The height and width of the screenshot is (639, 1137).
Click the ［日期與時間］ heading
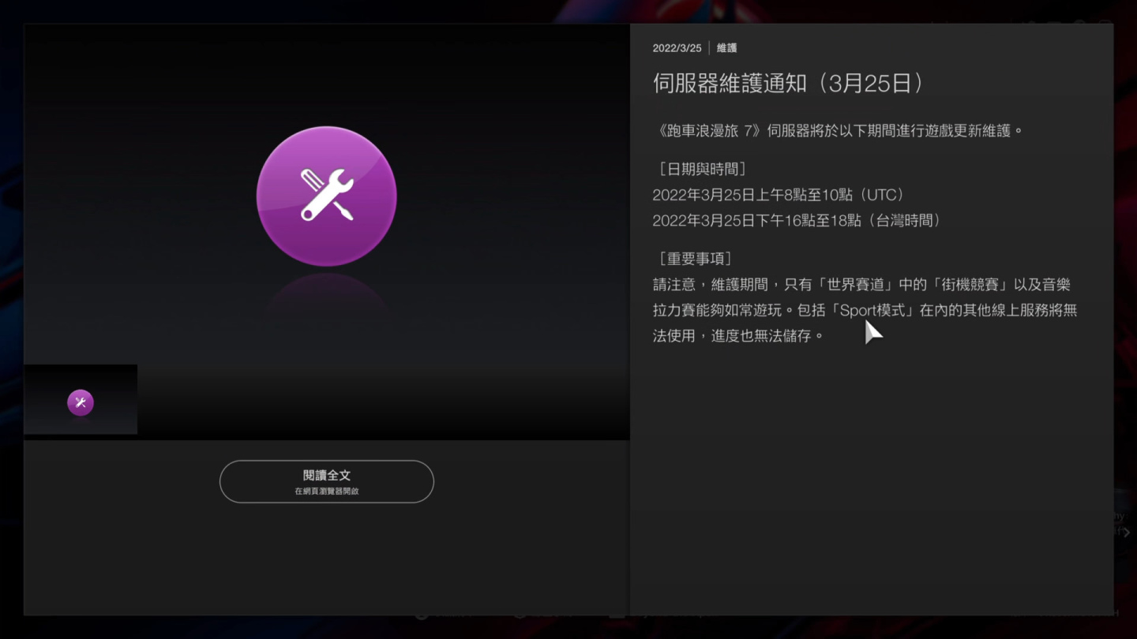[x=702, y=169]
